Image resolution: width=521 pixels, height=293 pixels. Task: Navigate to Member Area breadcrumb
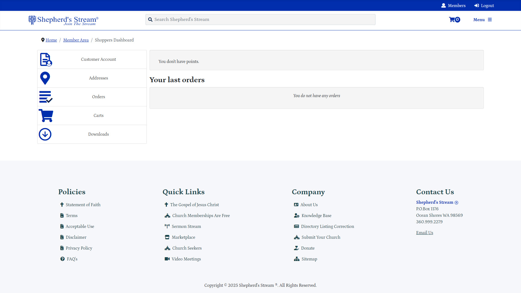click(x=76, y=40)
